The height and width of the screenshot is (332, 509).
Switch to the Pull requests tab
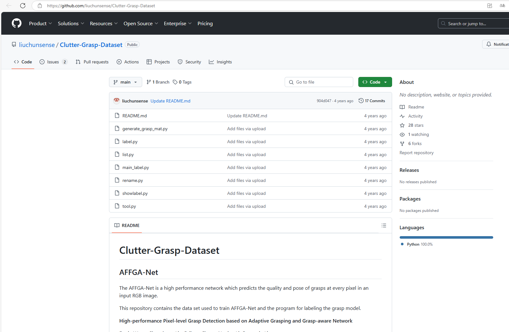click(x=92, y=62)
